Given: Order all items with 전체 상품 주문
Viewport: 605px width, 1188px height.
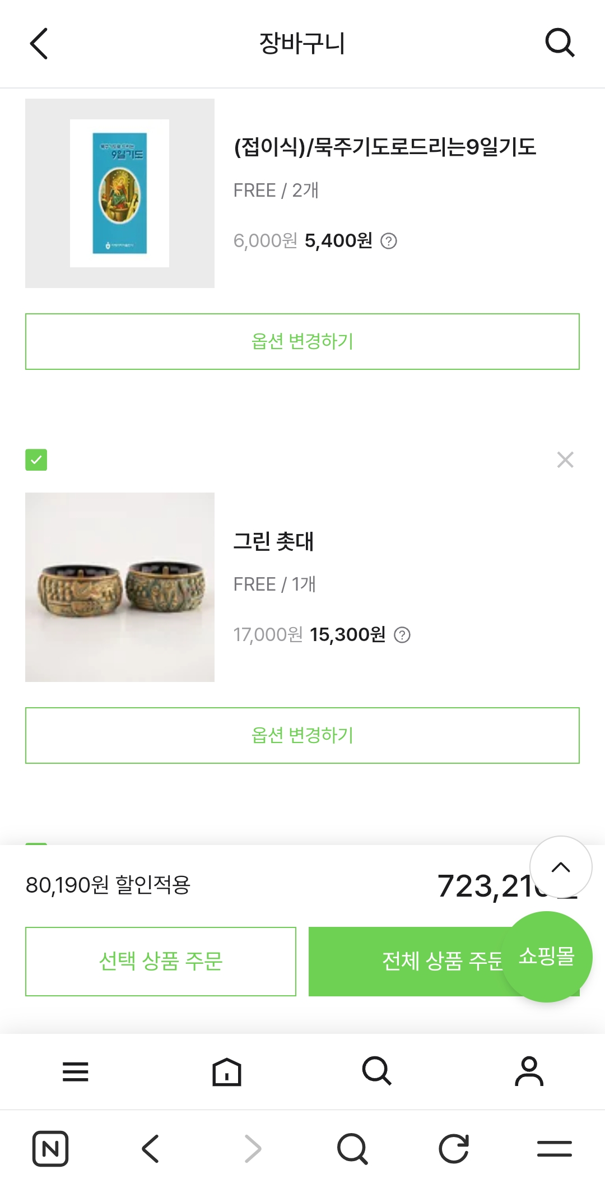Looking at the screenshot, I should point(403,962).
